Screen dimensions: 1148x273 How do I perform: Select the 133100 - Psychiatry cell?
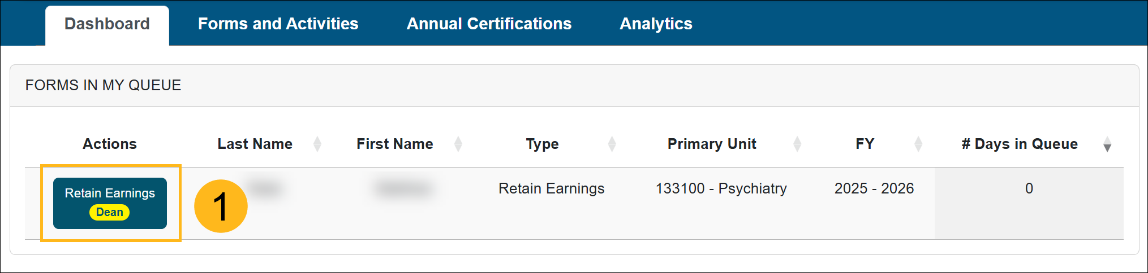click(x=721, y=188)
